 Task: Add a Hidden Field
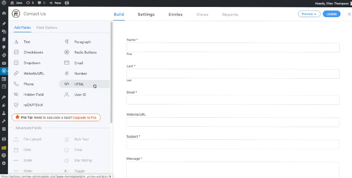click(34, 95)
